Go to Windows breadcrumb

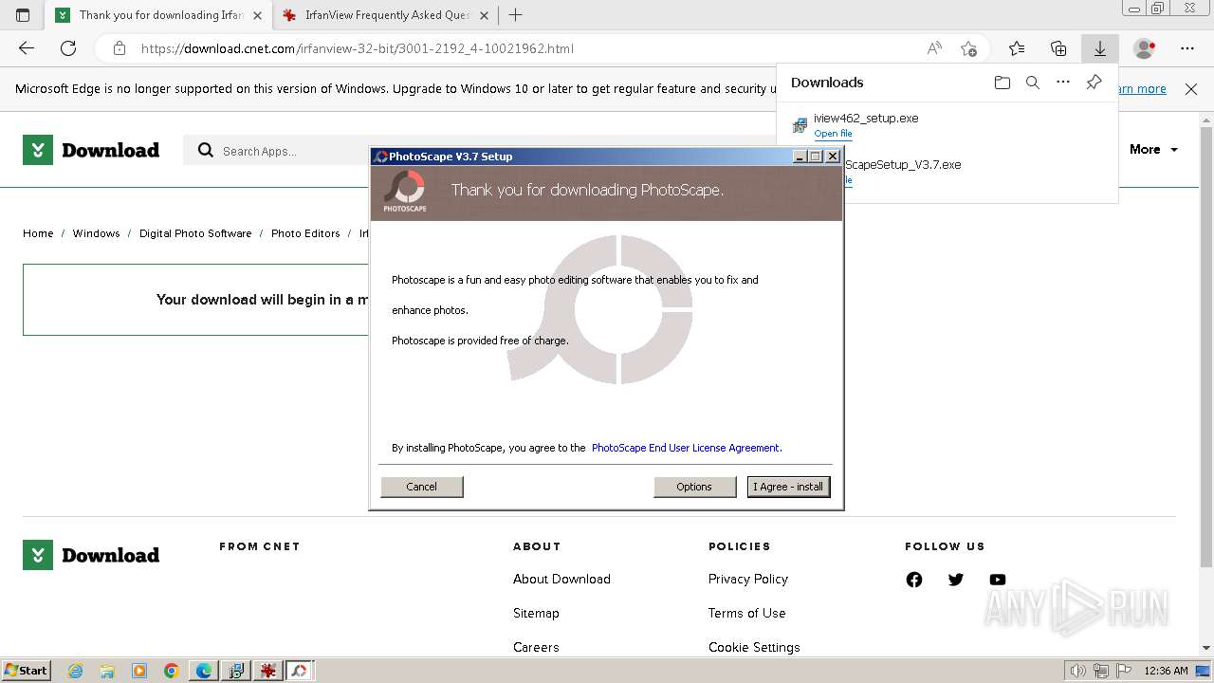[x=96, y=233]
